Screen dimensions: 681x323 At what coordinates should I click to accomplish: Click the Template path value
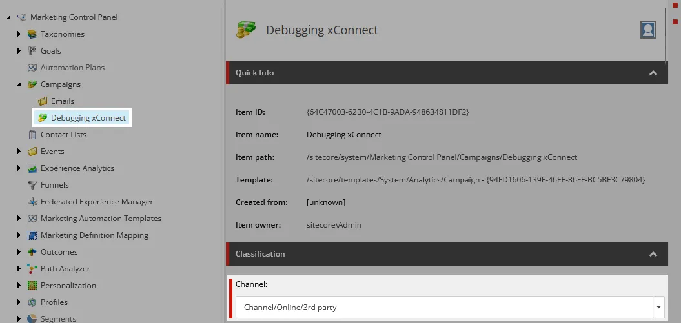click(x=476, y=179)
